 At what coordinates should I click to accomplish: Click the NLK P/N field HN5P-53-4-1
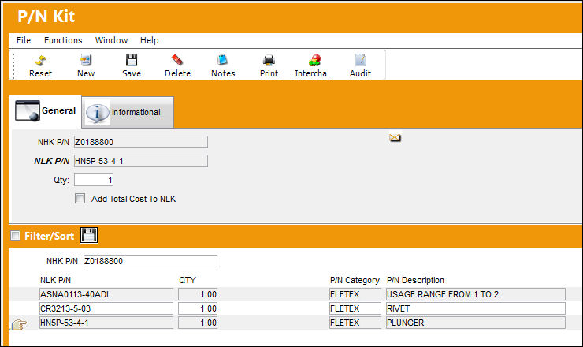pos(141,161)
